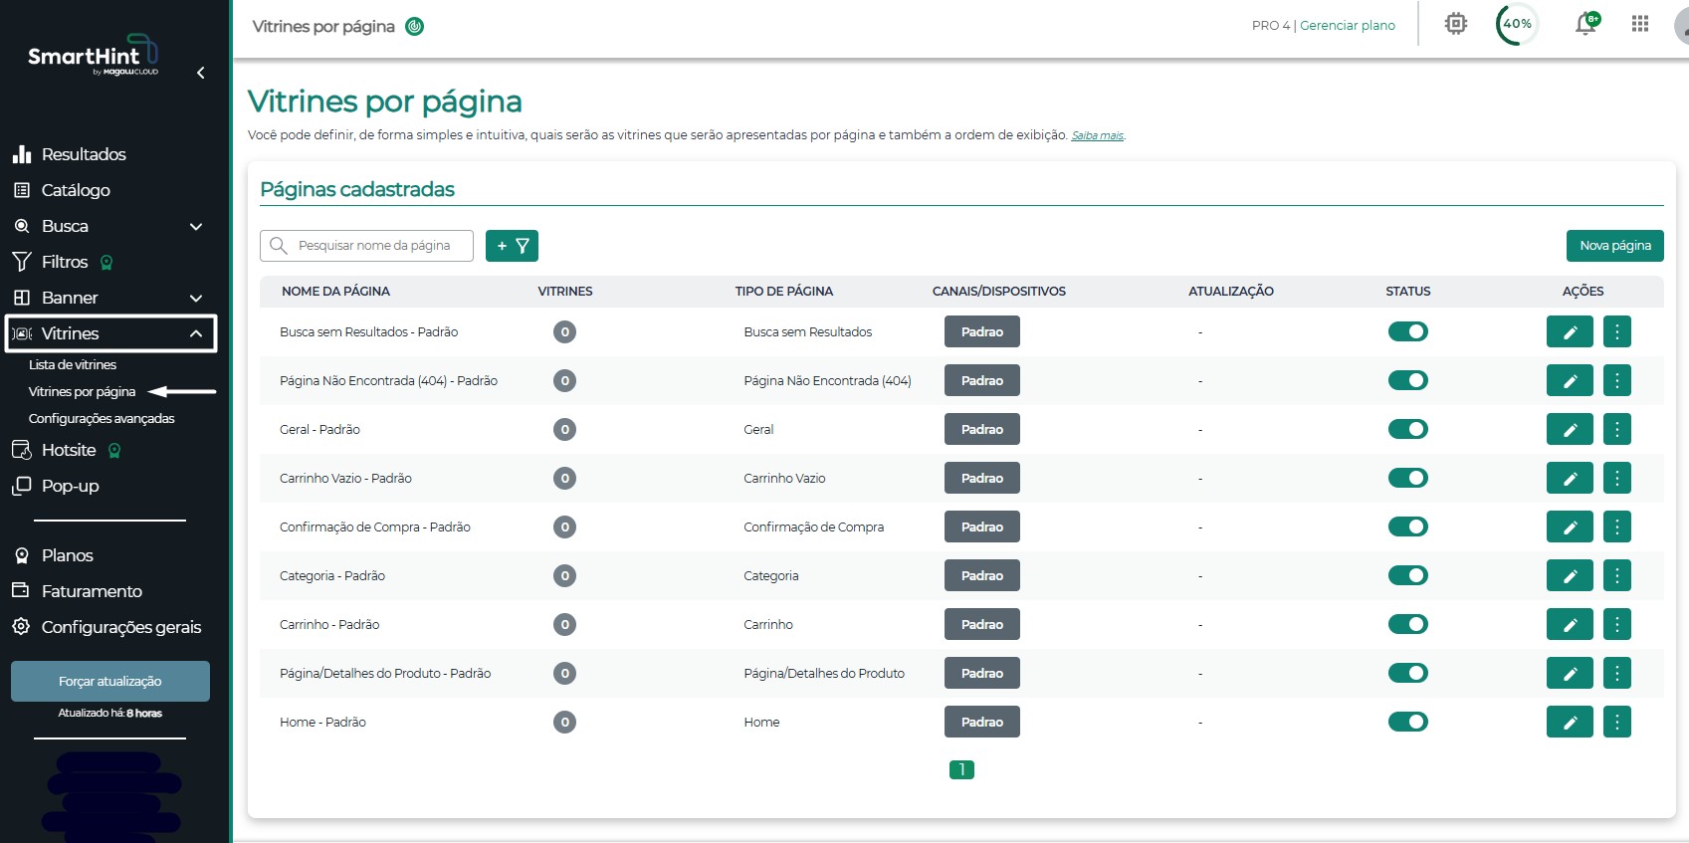Open more actions for Geral - Padrão
This screenshot has height=843, width=1689.
(1617, 430)
